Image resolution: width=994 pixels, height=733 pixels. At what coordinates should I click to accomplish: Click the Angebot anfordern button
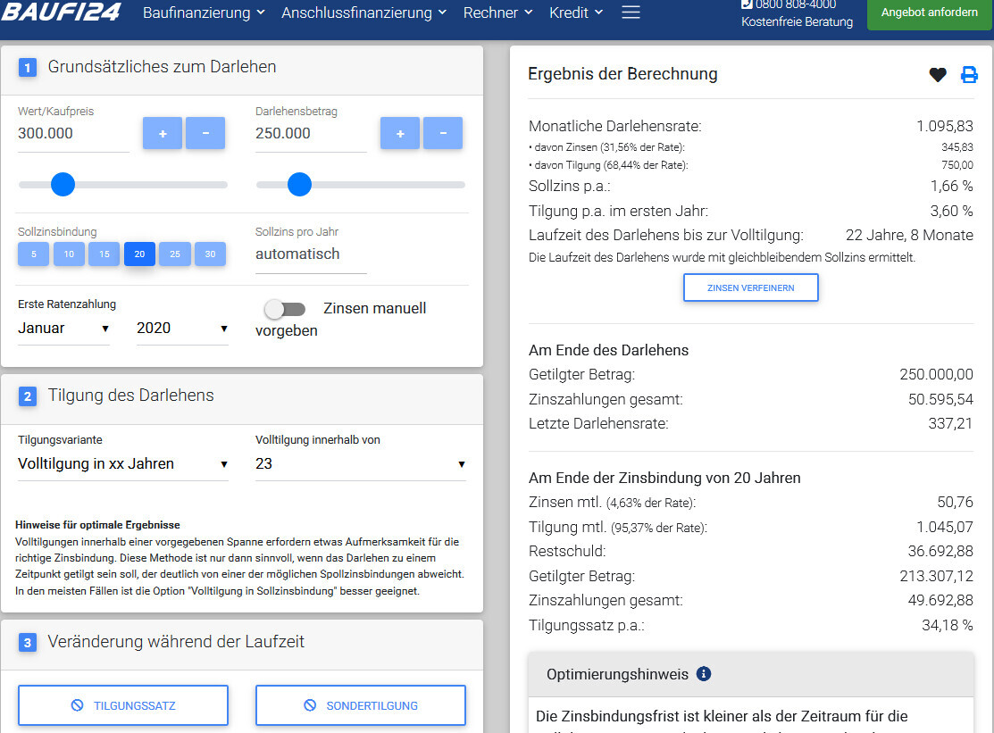tap(929, 12)
